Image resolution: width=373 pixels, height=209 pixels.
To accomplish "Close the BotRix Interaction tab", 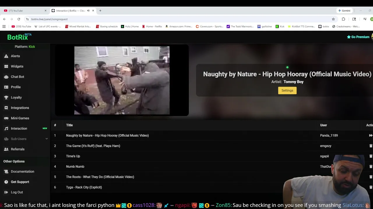I will (93, 11).
